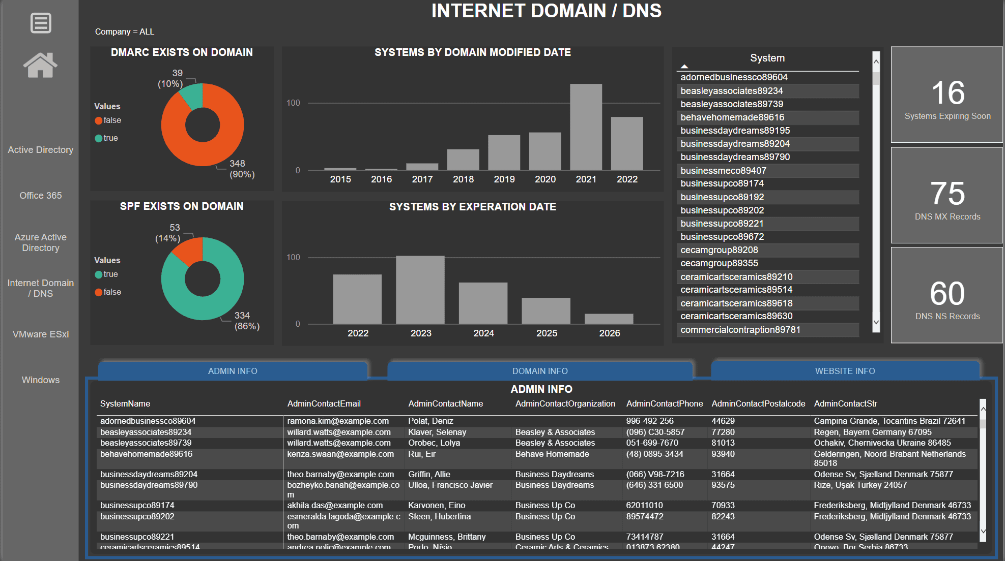Select commercialcontraption89781 in System list
The height and width of the screenshot is (561, 1005).
768,330
